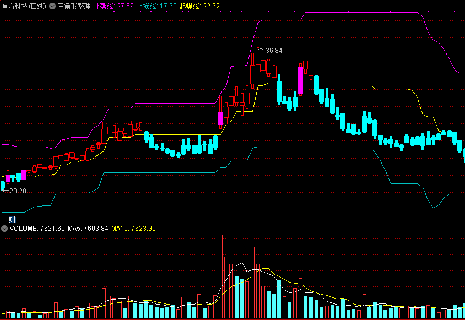This screenshot has height=320, width=465.
Task: Click the 财 finance marker icon
Action: [12, 219]
